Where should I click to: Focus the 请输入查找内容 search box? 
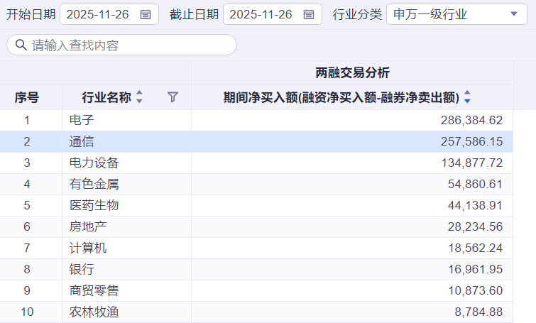121,45
